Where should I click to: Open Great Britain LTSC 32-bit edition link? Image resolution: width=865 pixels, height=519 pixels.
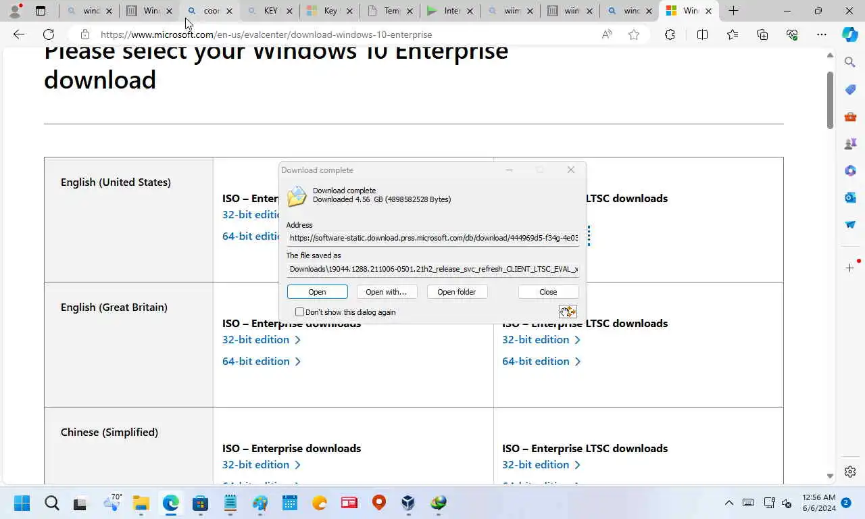pos(541,339)
